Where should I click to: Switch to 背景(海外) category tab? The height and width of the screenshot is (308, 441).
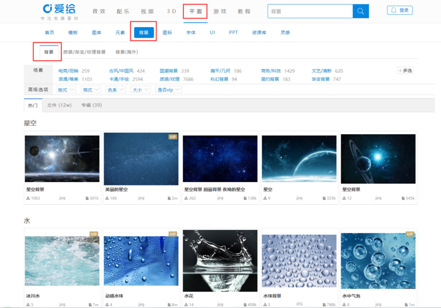pos(127,52)
